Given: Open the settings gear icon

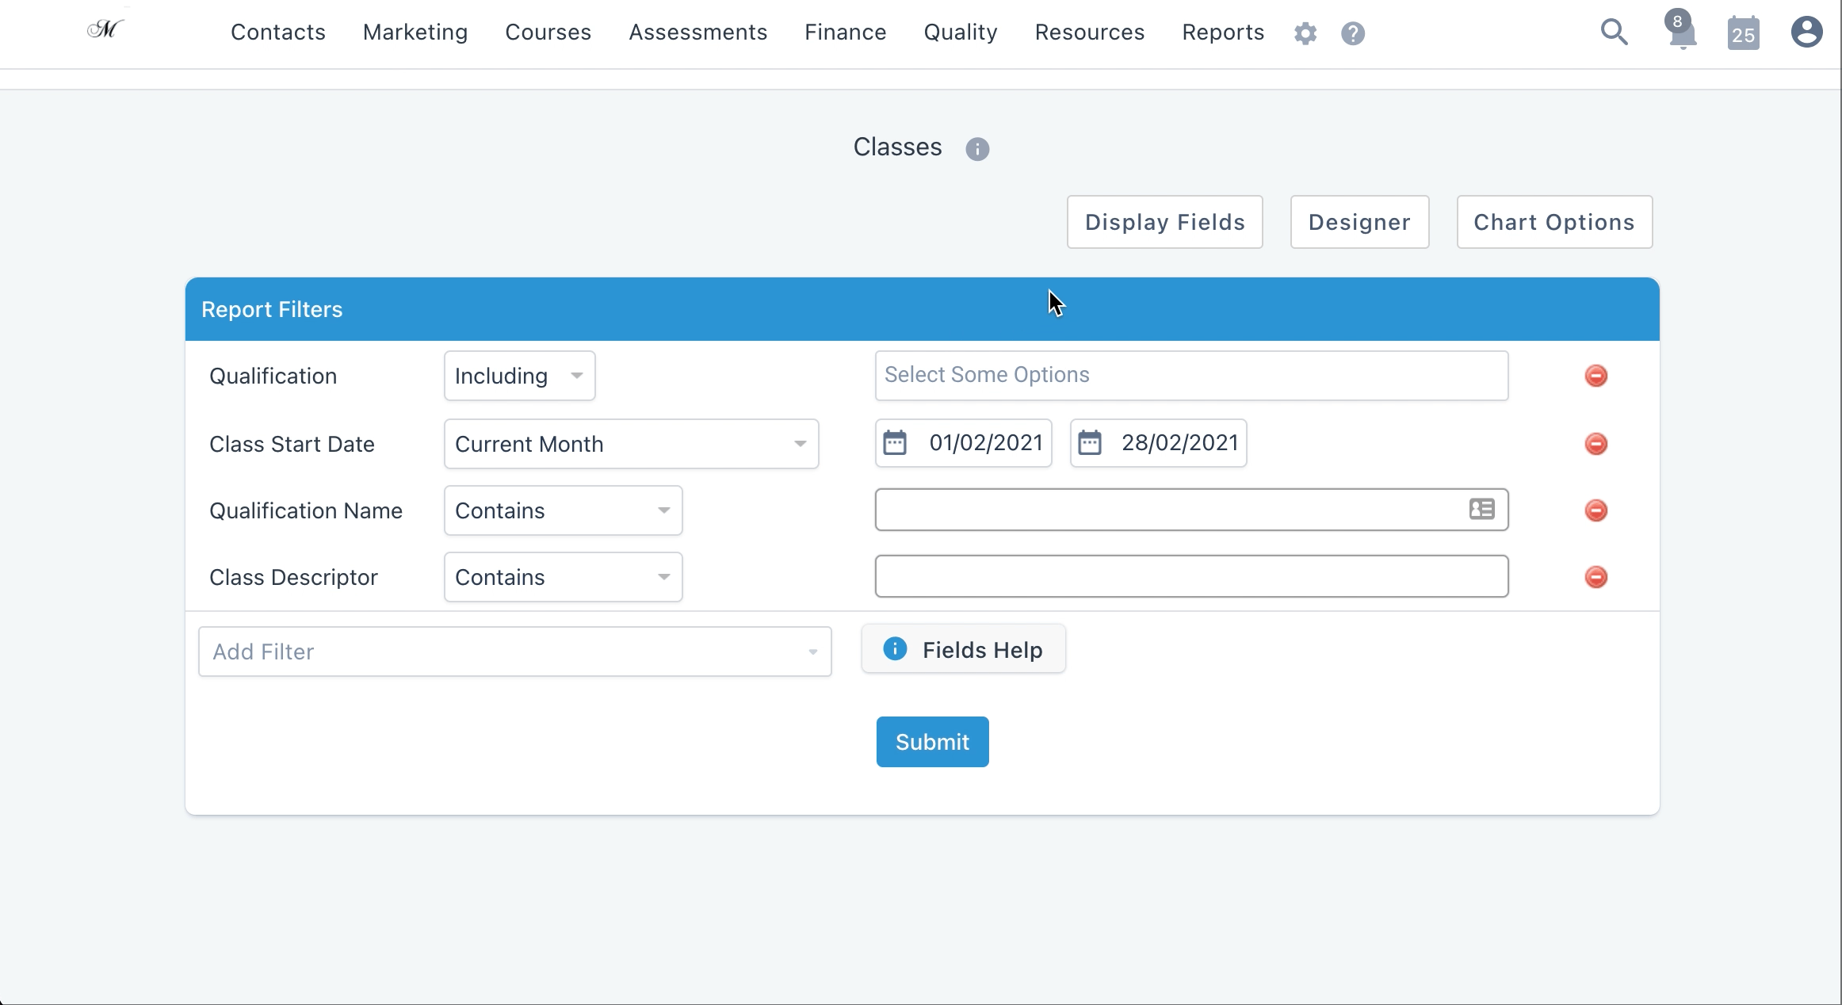Looking at the screenshot, I should (x=1305, y=33).
